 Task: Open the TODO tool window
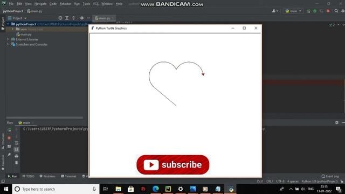(x=28, y=176)
